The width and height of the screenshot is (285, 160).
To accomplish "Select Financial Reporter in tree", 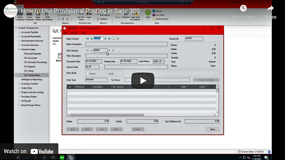I will (x=33, y=54).
